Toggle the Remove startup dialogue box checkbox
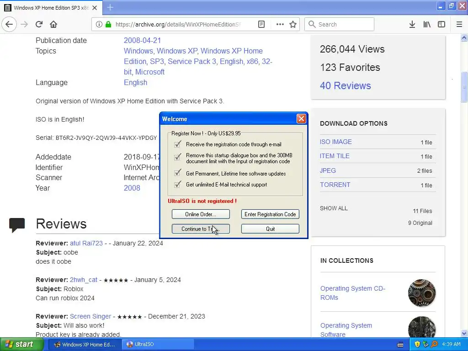Image resolution: width=468 pixels, height=351 pixels. (x=177, y=156)
